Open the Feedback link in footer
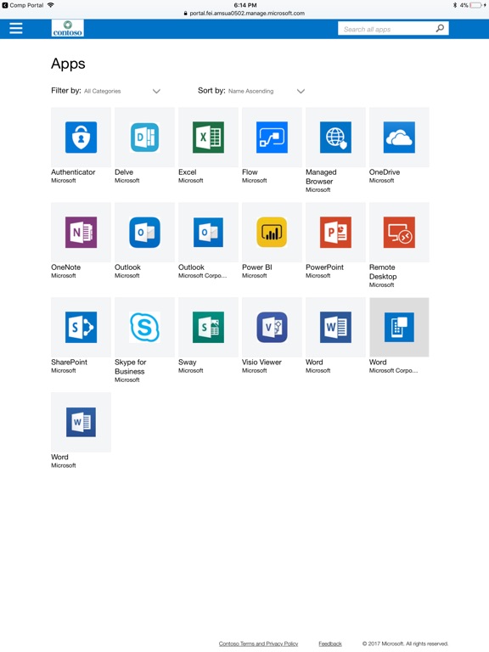 (330, 644)
